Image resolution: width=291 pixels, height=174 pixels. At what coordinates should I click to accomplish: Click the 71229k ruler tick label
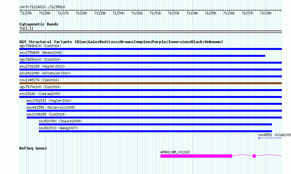[x=100, y=13]
